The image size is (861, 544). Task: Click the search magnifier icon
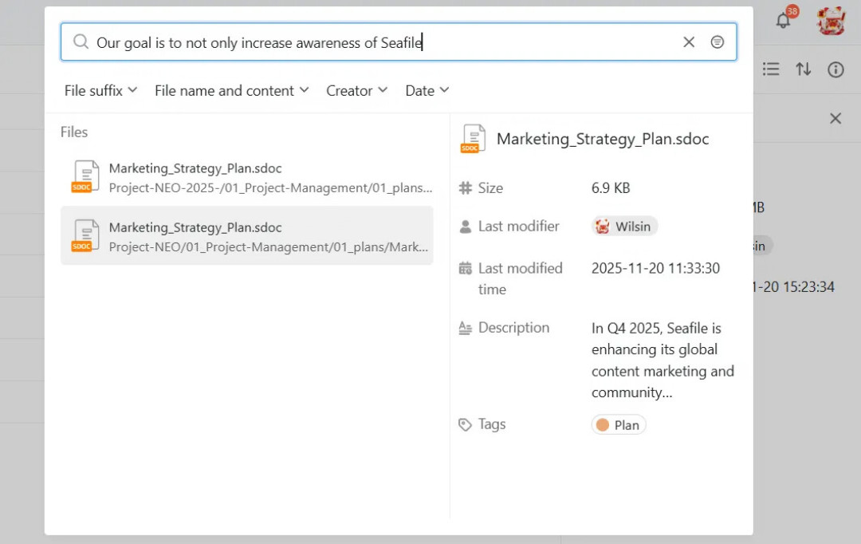[81, 41]
